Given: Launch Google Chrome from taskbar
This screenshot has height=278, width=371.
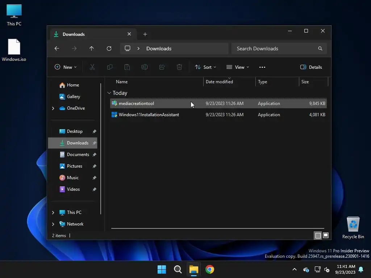Looking at the screenshot, I should [210, 269].
